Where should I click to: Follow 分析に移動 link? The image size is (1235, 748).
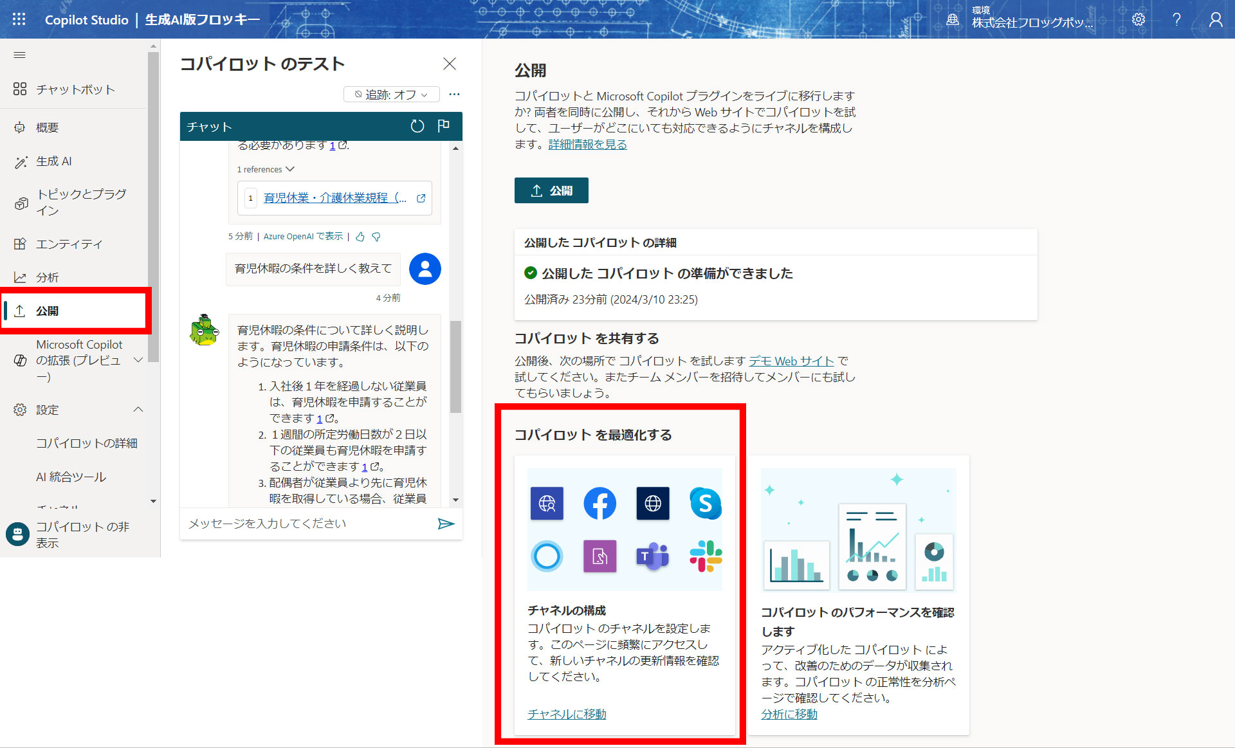click(789, 714)
